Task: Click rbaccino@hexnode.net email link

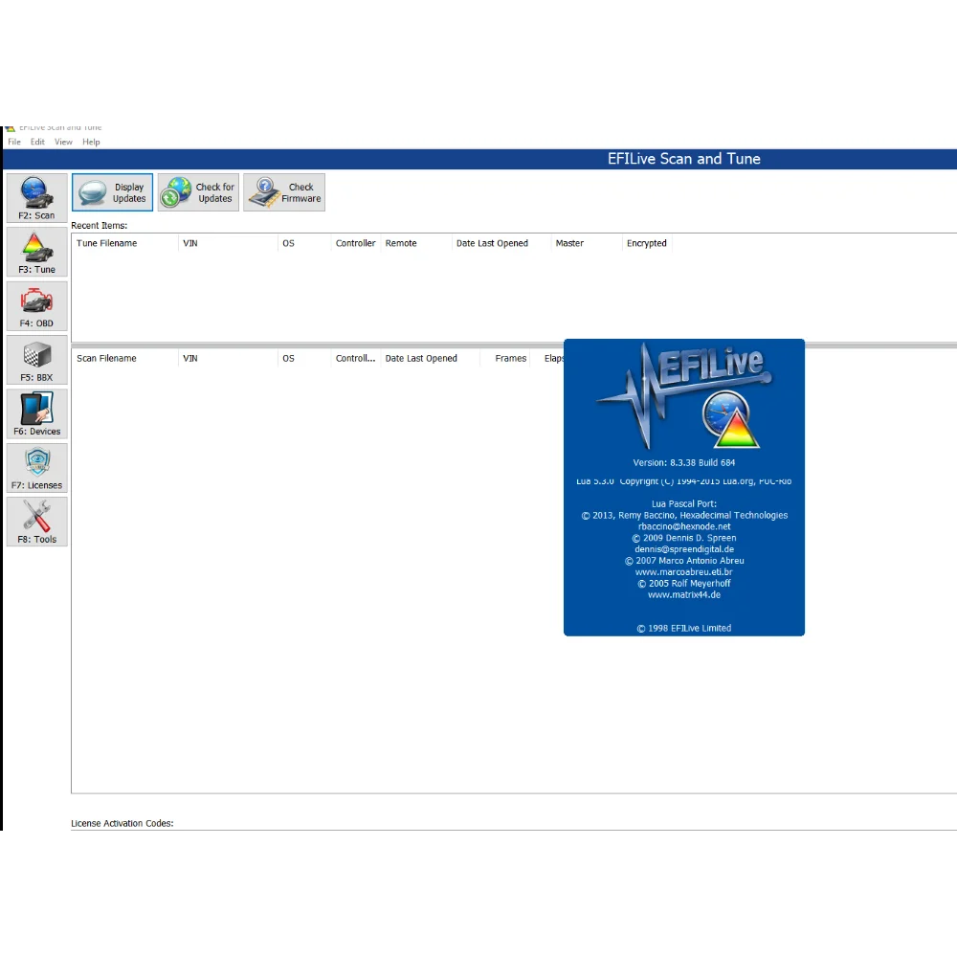Action: [x=683, y=525]
